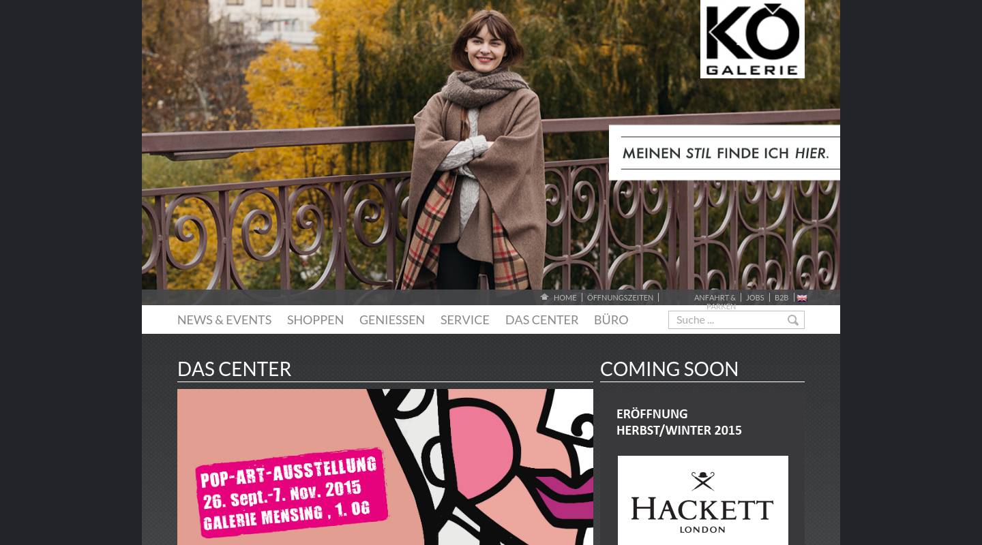Click the DAS CENTER section heading

tap(234, 369)
